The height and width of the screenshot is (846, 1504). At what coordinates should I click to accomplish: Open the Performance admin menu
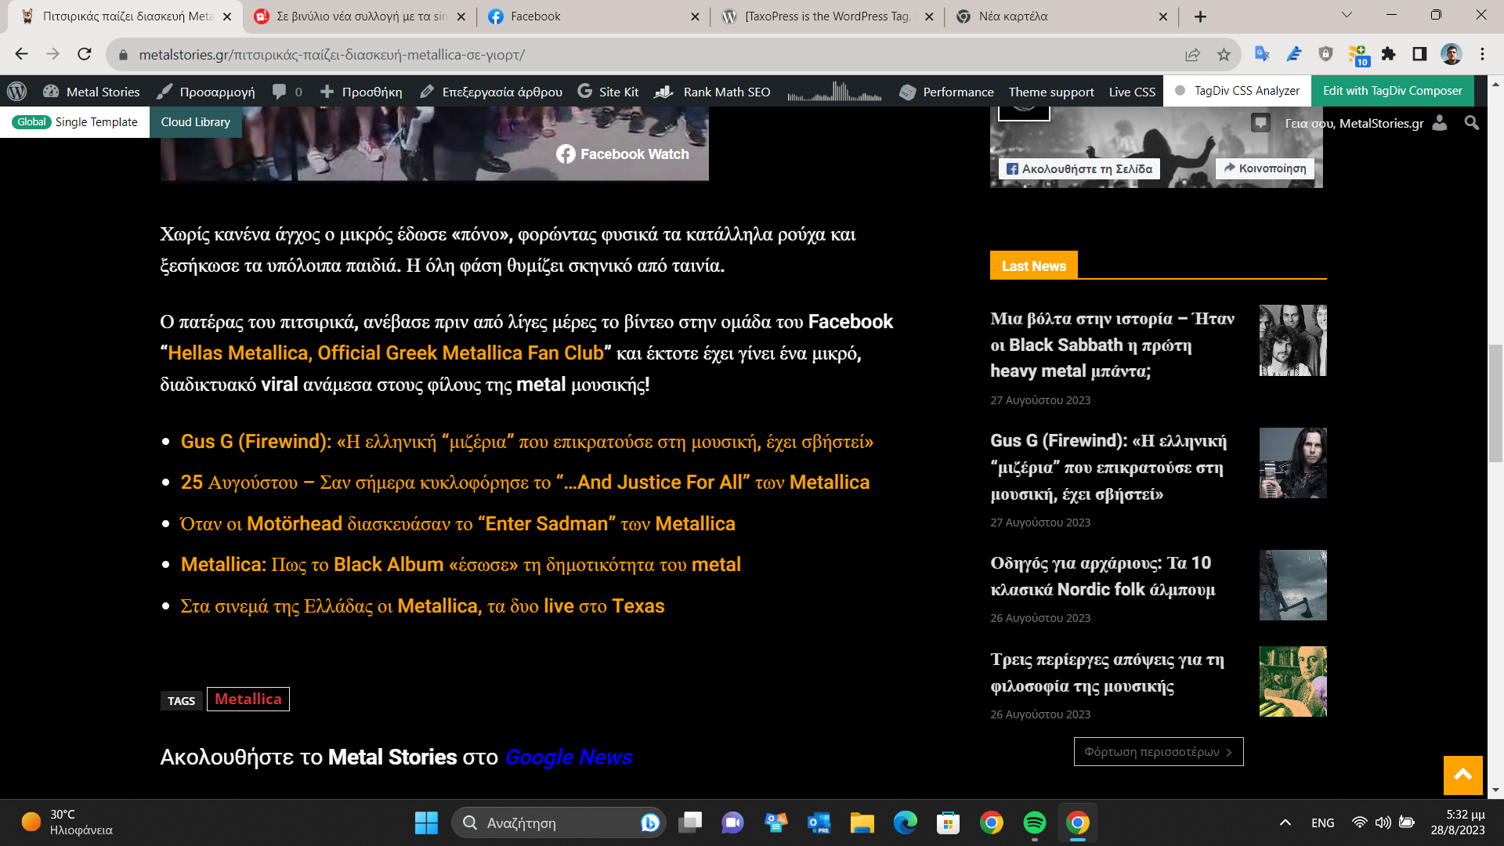click(x=946, y=92)
